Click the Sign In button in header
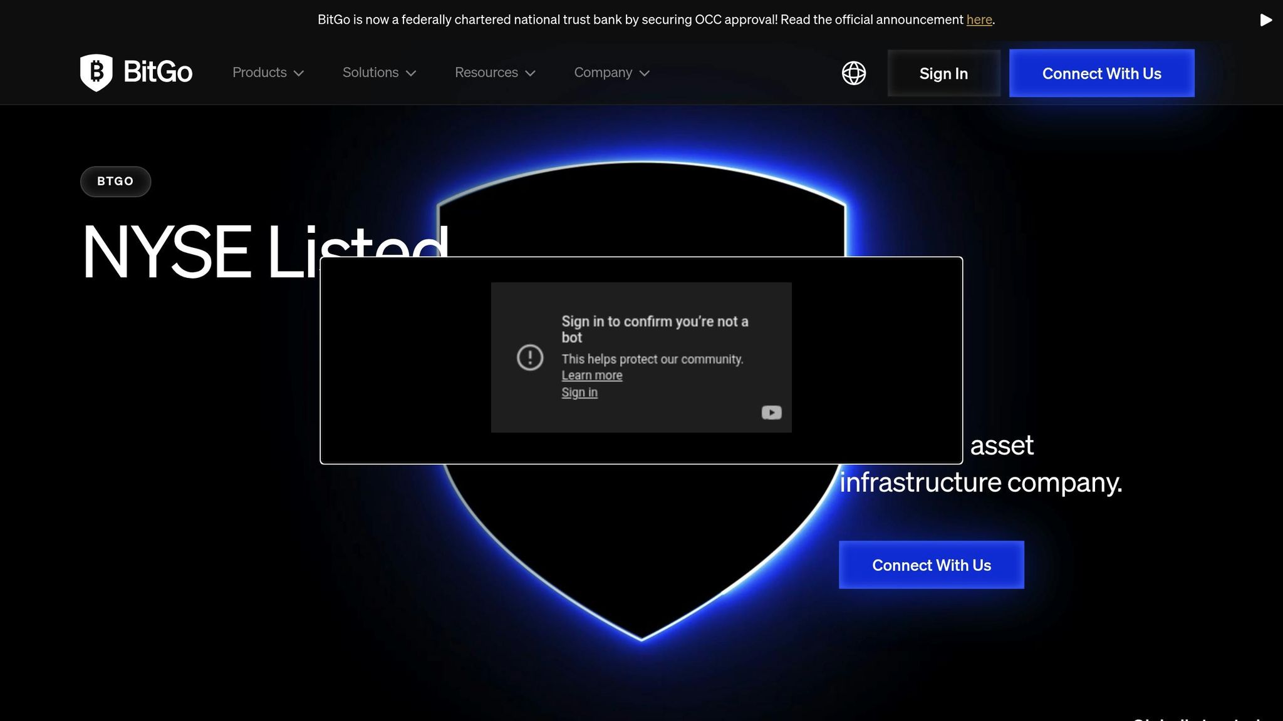This screenshot has width=1283, height=721. (x=943, y=73)
